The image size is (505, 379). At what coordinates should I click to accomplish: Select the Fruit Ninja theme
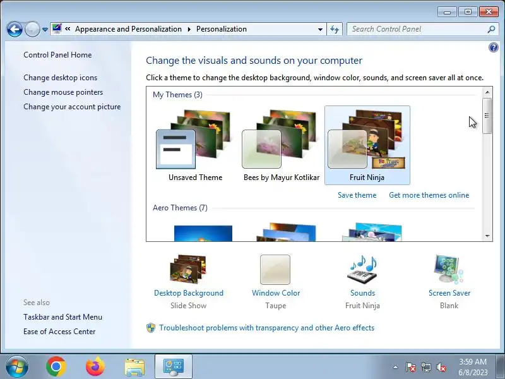367,145
